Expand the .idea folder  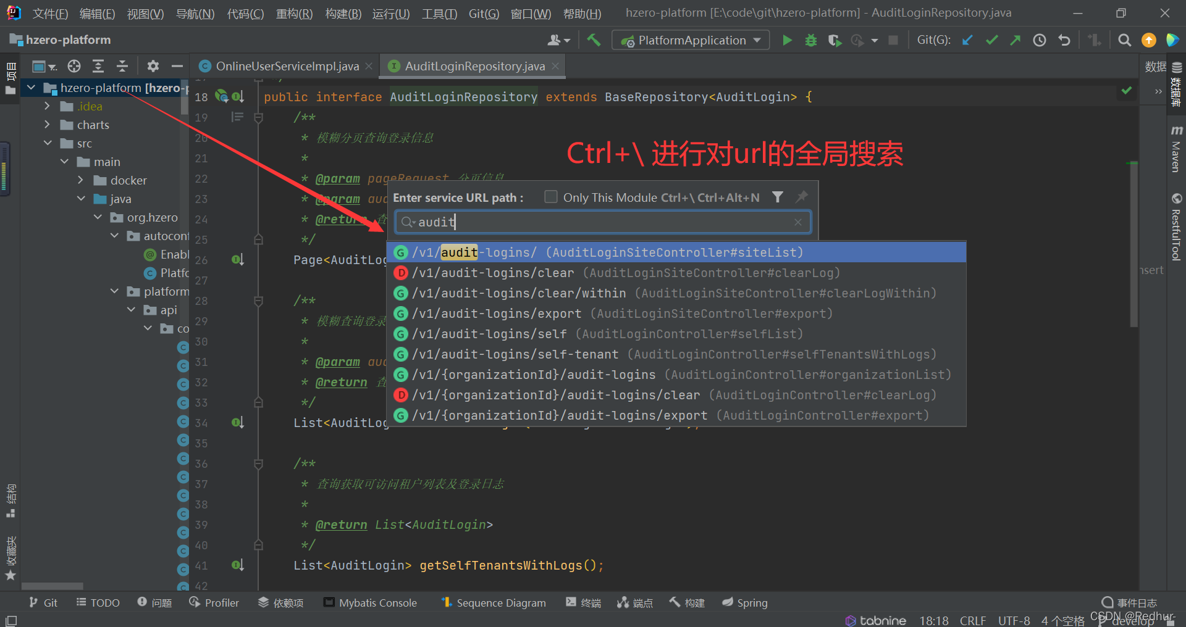(x=48, y=106)
